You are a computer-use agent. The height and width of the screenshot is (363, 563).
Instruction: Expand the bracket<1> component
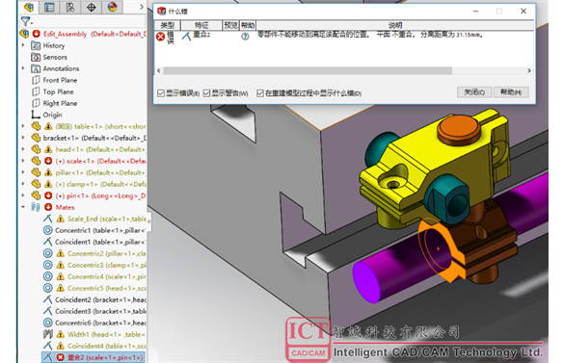coord(23,138)
